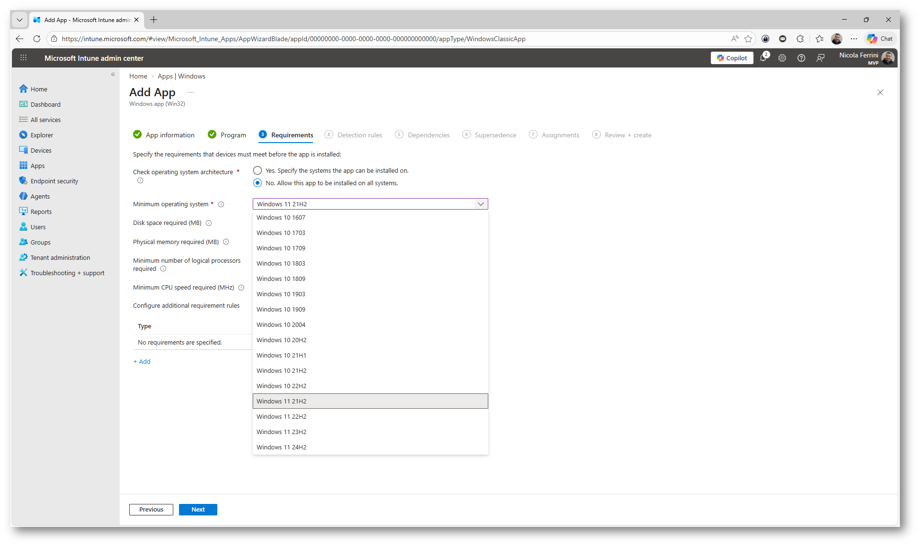Open Troubleshooting + support in sidebar

click(67, 273)
